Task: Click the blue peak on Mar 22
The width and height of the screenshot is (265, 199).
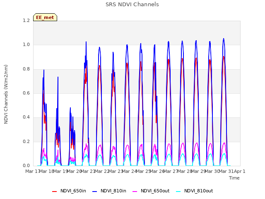Action: tap(99, 48)
